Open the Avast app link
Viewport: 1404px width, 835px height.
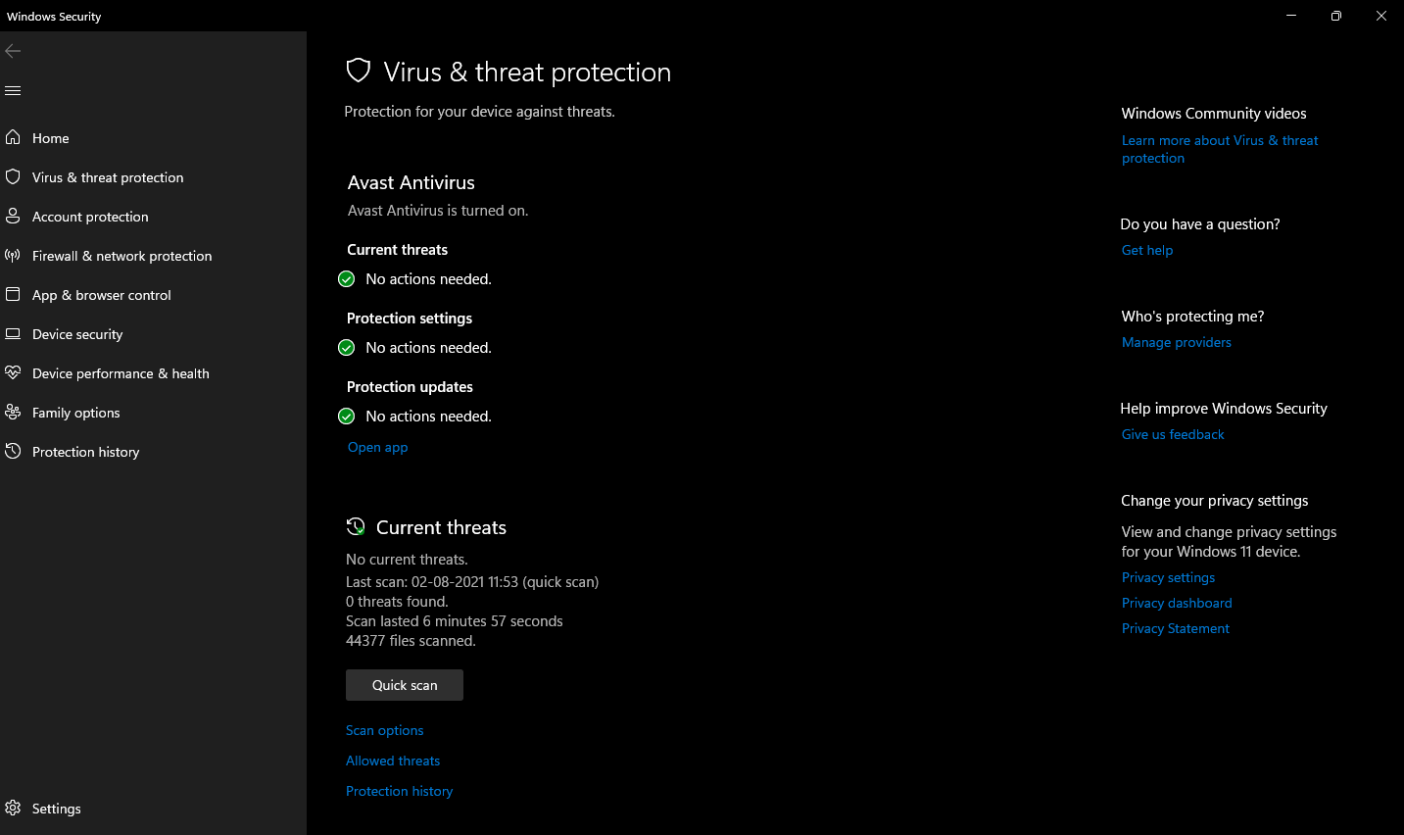pyautogui.click(x=377, y=447)
